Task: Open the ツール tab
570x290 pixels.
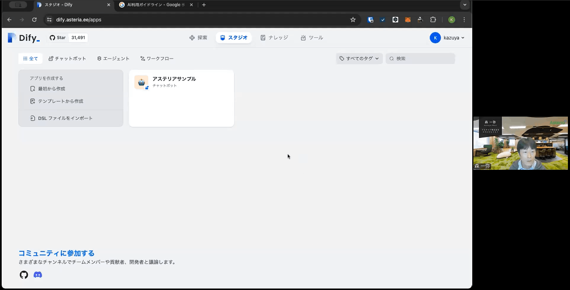Action: pos(312,38)
